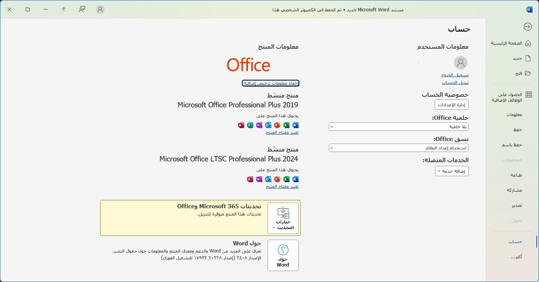Click the Office logo in product information
The height and width of the screenshot is (282, 539).
pyautogui.click(x=248, y=65)
